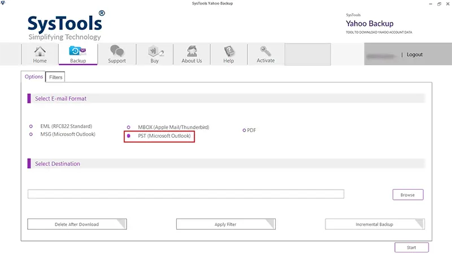The width and height of the screenshot is (452, 254).
Task: Switch to the Filters tab
Action: pyautogui.click(x=55, y=77)
